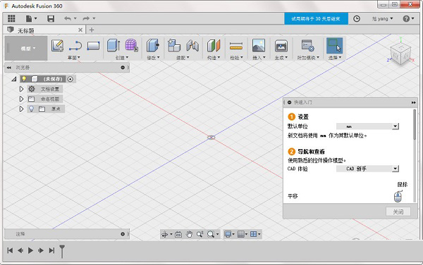Click the Save disk icon

[x=51, y=18]
